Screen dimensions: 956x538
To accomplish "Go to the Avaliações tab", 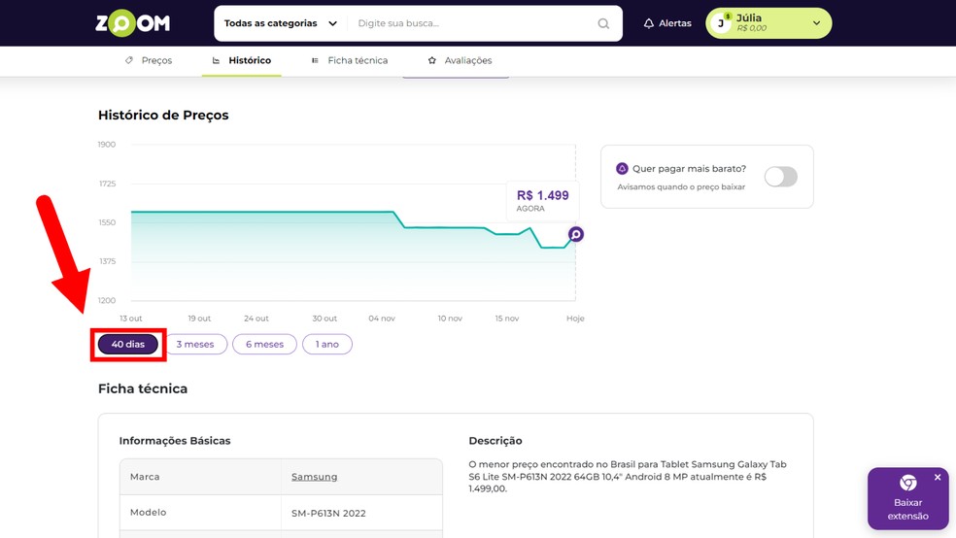I will pos(461,60).
